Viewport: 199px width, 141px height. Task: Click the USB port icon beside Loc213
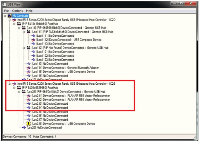point(29,104)
